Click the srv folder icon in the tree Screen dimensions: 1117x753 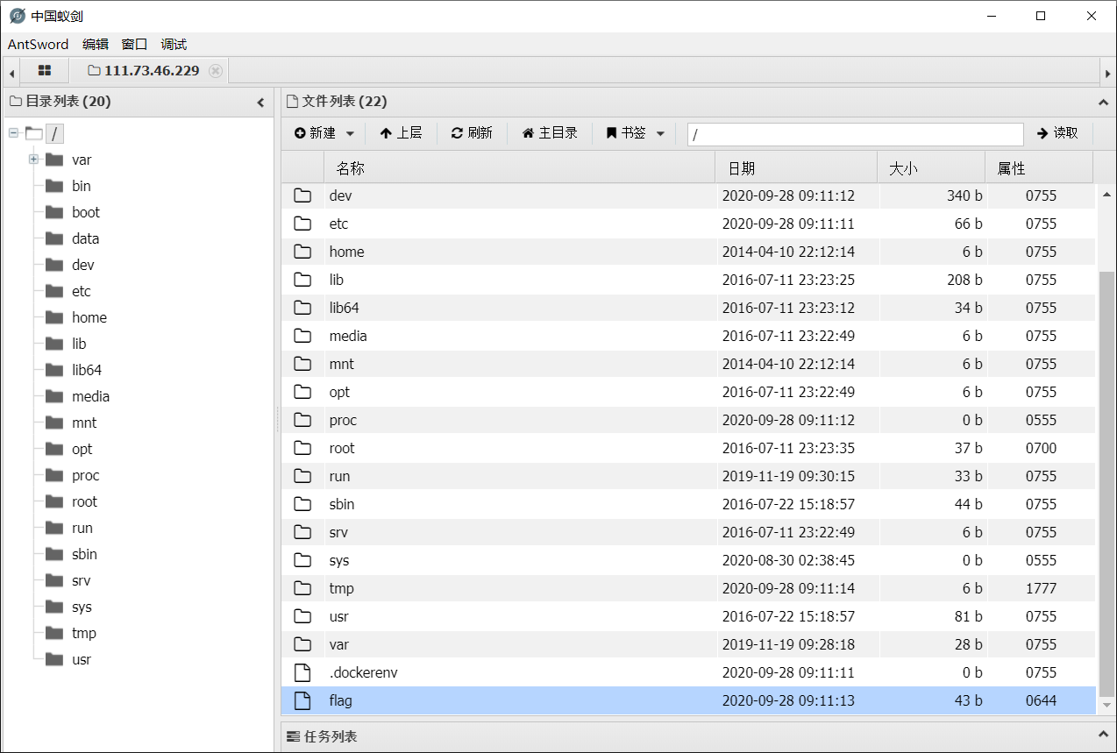click(x=54, y=580)
